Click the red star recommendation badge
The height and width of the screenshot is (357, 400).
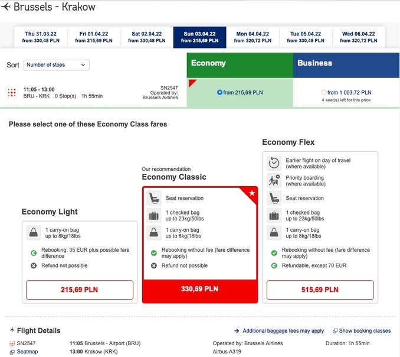[x=251, y=193]
